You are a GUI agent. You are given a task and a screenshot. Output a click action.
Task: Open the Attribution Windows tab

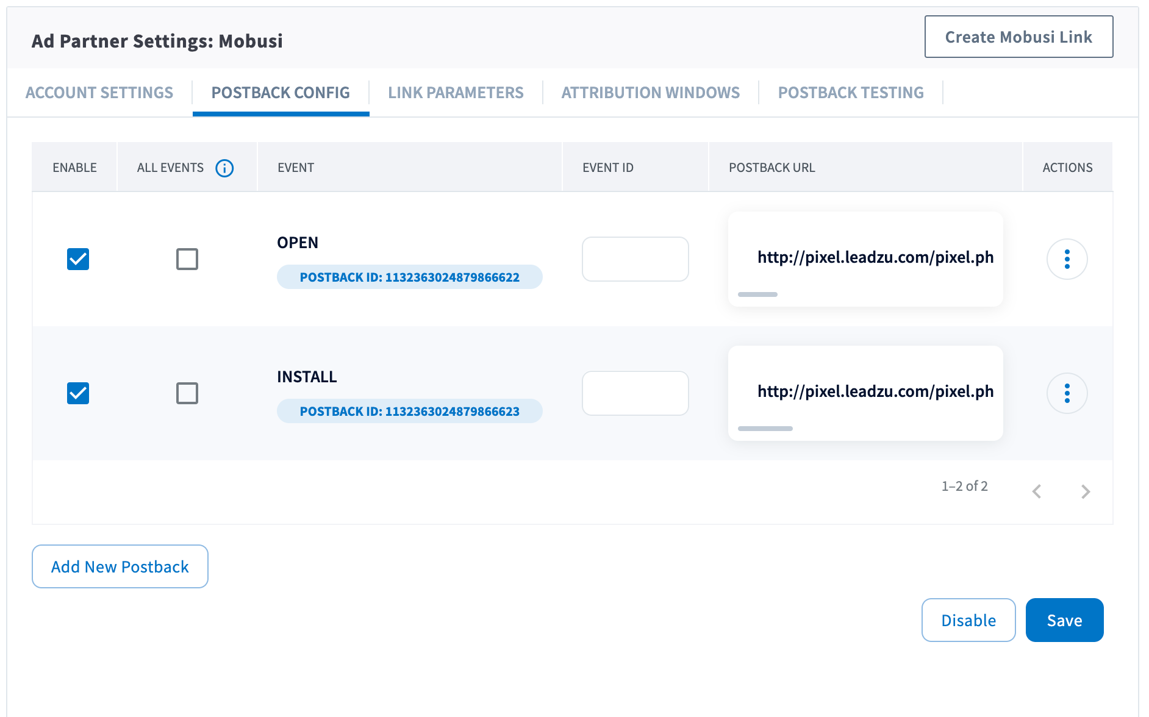pos(650,93)
